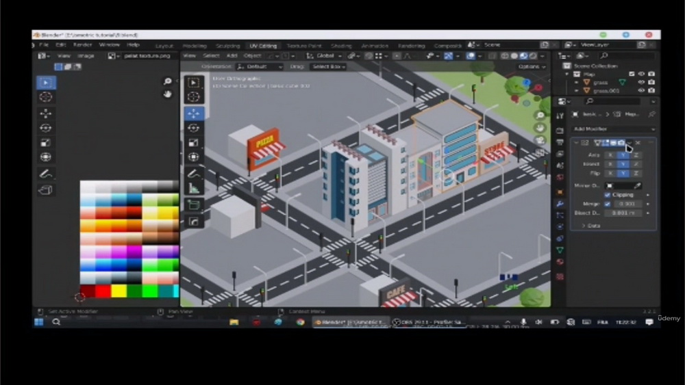The height and width of the screenshot is (385, 685).
Task: Click the viewport pan hand gizmo
Action: pyautogui.click(x=540, y=128)
